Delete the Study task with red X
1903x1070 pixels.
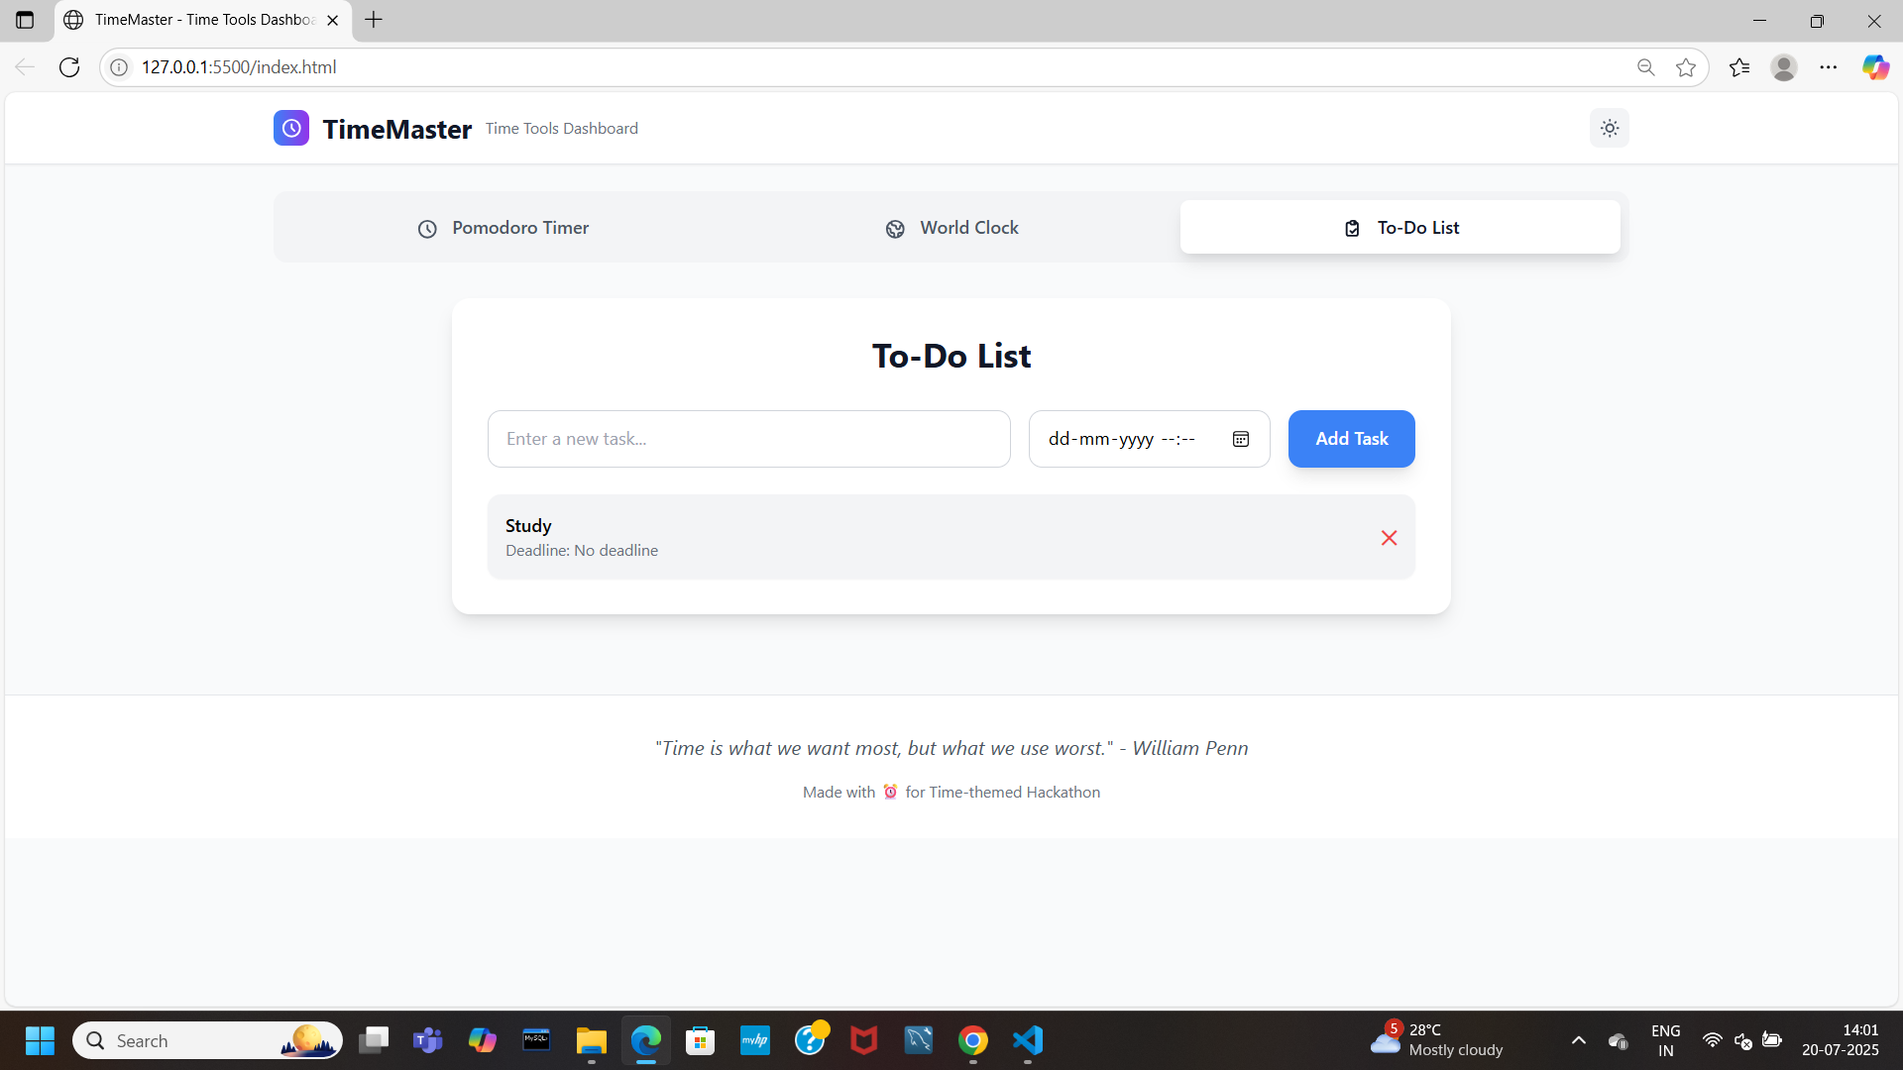point(1389,538)
